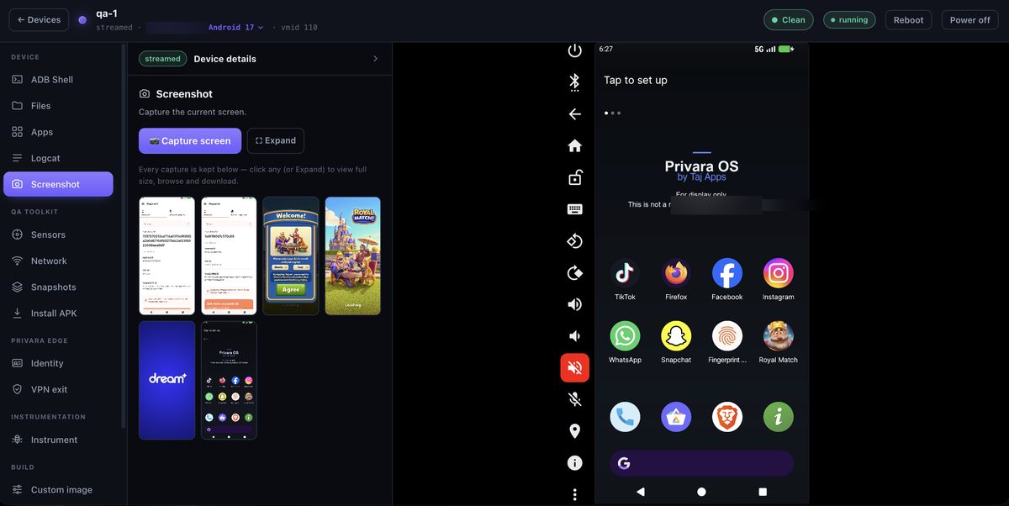Open the Royal Match Loading screenshot thumbnail
The height and width of the screenshot is (506, 1009).
(x=353, y=256)
